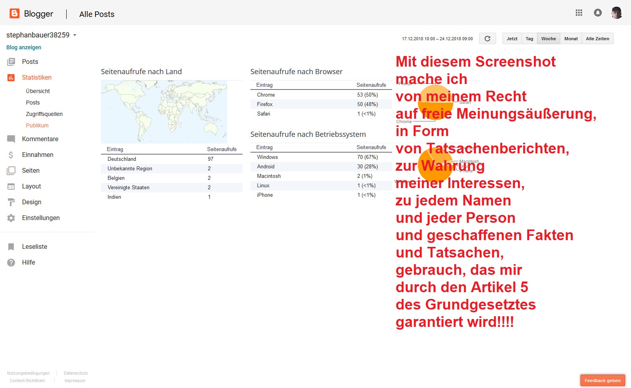The image size is (631, 388).
Task: Open Blog anzeigen link
Action: coord(24,47)
